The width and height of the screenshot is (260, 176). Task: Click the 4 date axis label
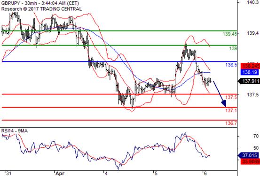point(106,174)
